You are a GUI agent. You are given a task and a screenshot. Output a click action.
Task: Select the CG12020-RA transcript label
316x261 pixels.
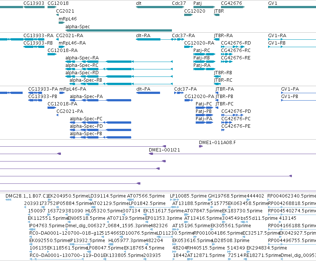click(x=199, y=43)
